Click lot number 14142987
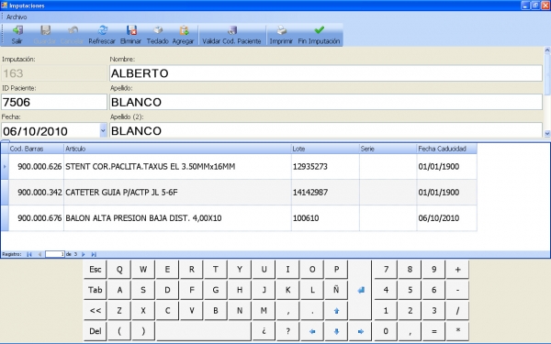This screenshot has height=344, width=551. tap(310, 193)
